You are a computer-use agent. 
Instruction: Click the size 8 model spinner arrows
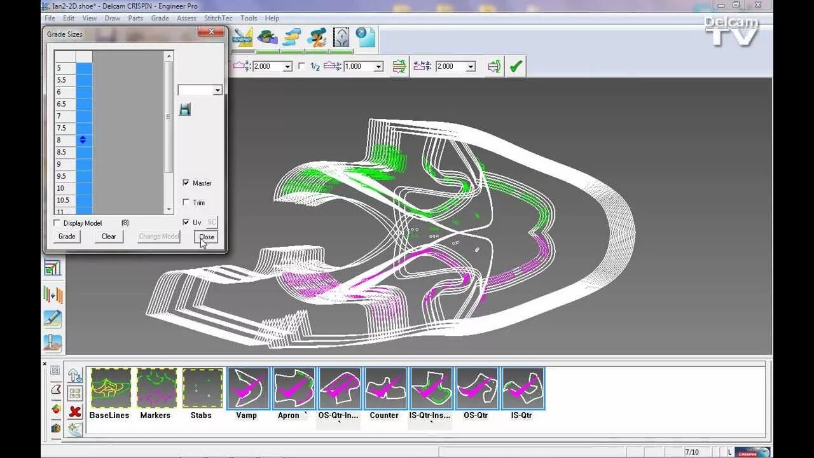[83, 140]
